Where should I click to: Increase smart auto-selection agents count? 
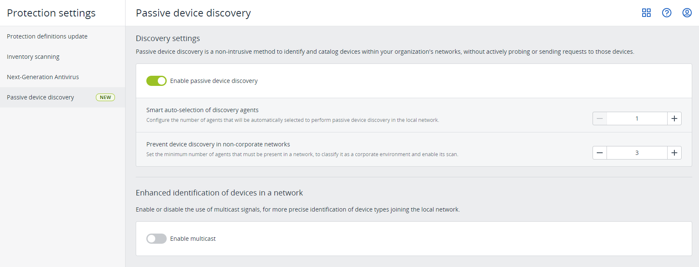click(674, 118)
